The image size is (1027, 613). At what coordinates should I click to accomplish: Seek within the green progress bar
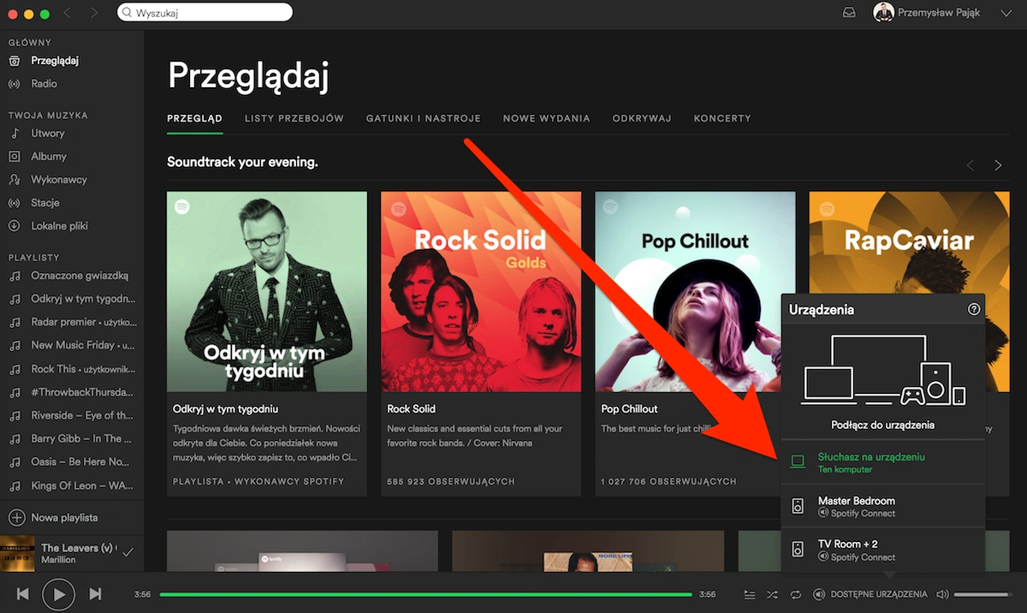click(425, 594)
